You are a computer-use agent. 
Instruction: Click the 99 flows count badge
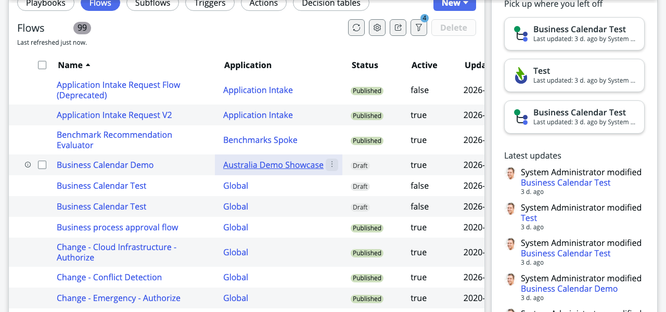[82, 28]
